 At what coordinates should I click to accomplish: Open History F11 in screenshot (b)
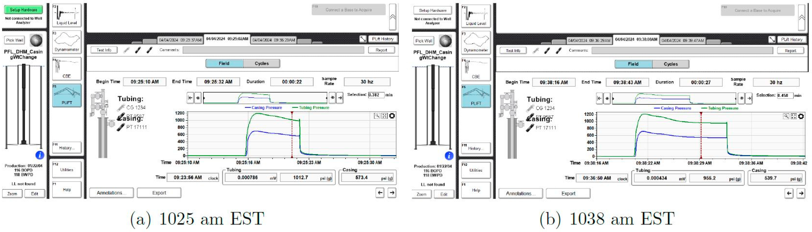(x=476, y=148)
